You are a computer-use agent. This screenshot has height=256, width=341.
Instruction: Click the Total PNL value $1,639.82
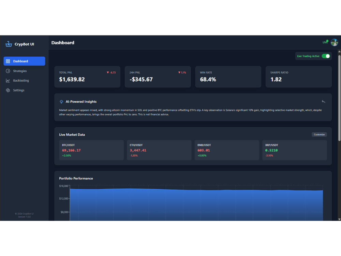72,80
